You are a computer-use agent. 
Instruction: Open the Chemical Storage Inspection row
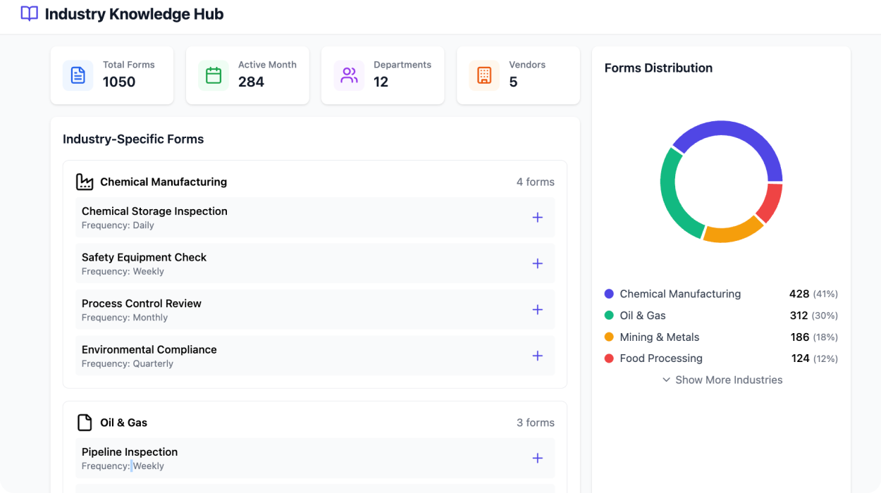[x=315, y=218]
